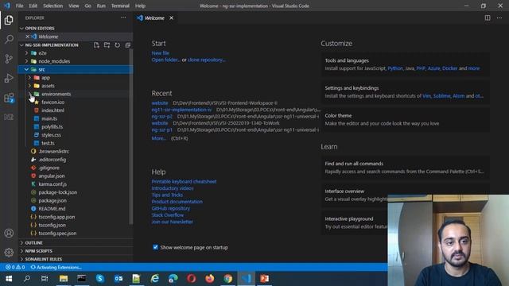Close Welcome in Open Editors list
This screenshot has height=286, width=509.
(x=28, y=37)
